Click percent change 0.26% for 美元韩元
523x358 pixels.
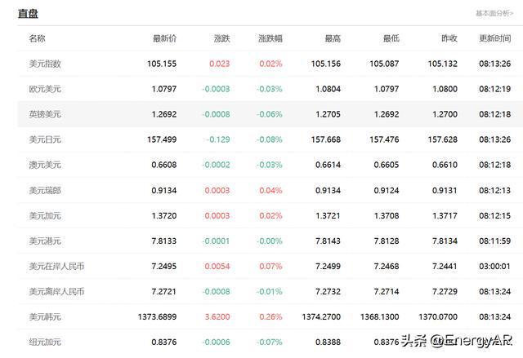coord(270,316)
